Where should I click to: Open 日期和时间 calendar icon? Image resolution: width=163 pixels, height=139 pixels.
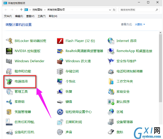[60, 122]
